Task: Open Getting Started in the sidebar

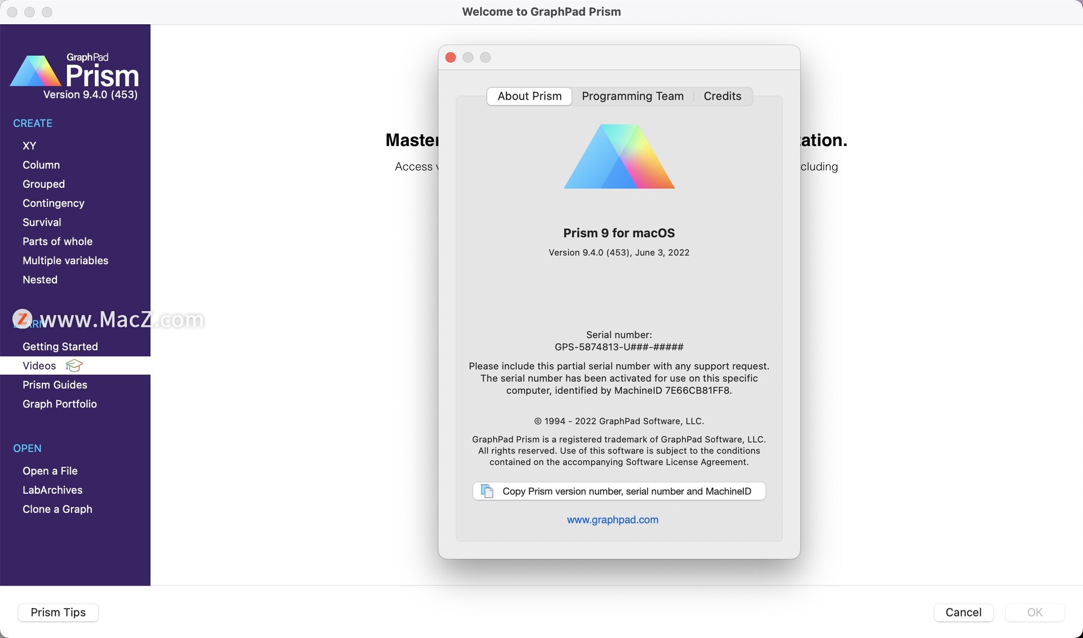Action: click(60, 347)
